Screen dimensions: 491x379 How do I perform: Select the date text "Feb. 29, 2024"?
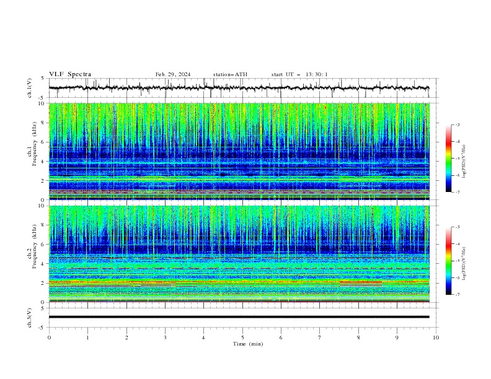coord(173,74)
